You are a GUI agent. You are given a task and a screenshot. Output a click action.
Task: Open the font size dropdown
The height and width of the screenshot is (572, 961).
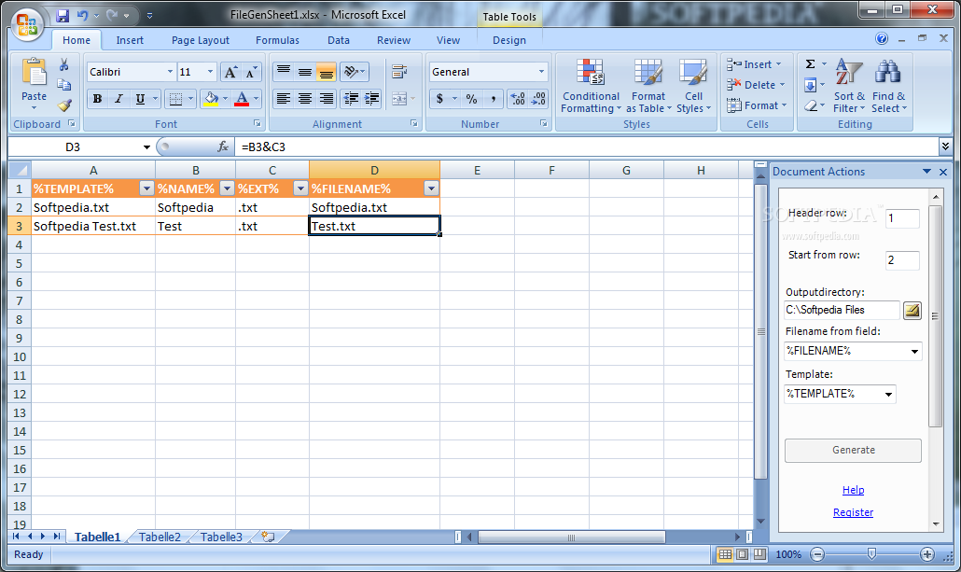[x=210, y=73]
